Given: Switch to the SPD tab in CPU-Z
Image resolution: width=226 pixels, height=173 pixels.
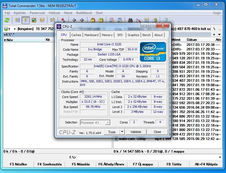Looking at the screenshot, I should tap(120, 35).
